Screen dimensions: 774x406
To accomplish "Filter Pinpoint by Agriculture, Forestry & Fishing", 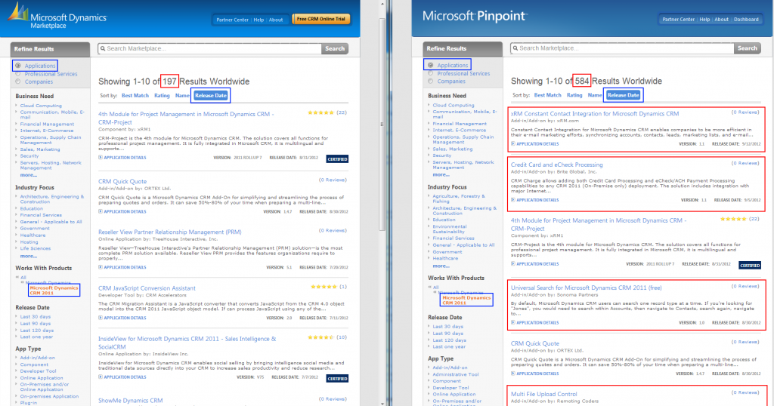I will [x=459, y=198].
